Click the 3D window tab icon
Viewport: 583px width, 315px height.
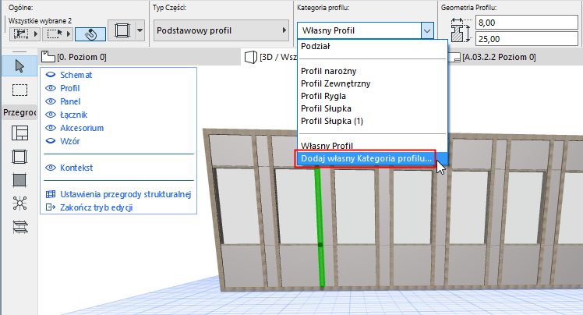click(x=251, y=57)
